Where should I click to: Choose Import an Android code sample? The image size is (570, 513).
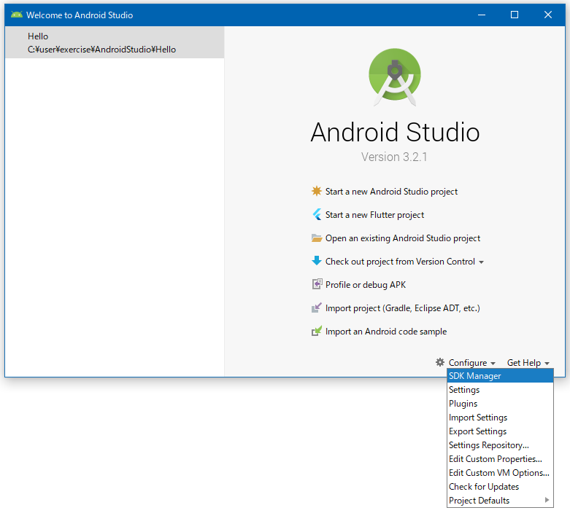point(385,332)
